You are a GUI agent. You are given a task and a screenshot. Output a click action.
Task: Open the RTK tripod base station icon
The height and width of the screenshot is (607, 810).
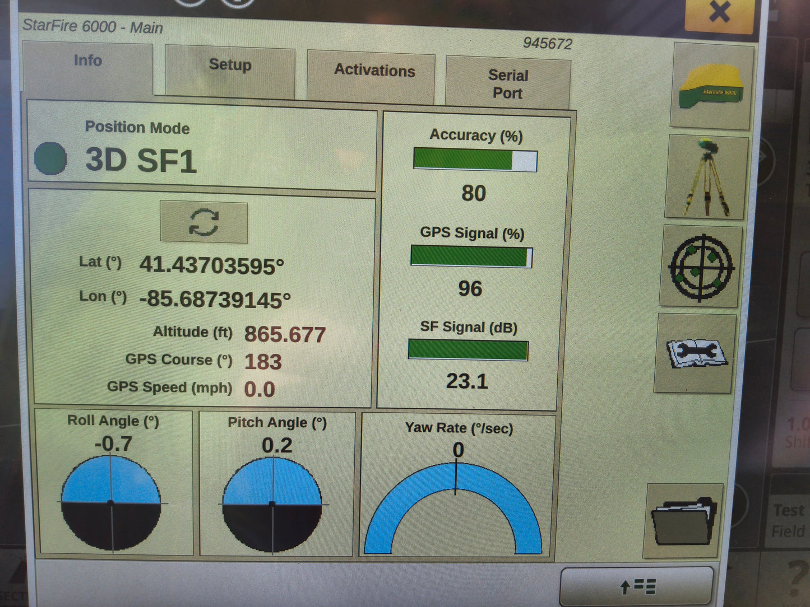706,178
